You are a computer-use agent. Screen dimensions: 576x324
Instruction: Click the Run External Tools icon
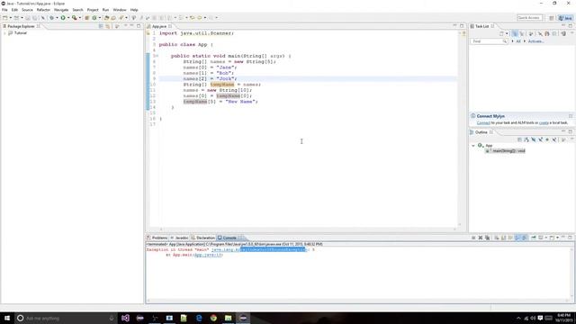[x=75, y=18]
